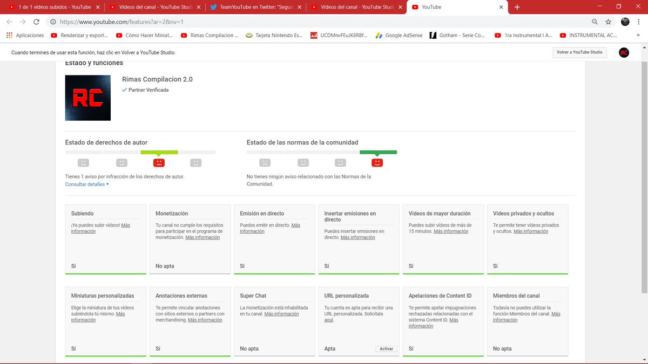Switch to the second tab, Vídeos del canal

[154, 7]
